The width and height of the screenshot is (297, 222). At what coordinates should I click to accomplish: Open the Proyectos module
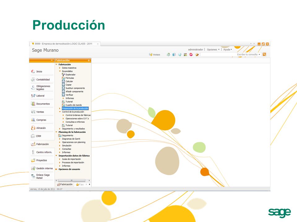tap(42, 160)
